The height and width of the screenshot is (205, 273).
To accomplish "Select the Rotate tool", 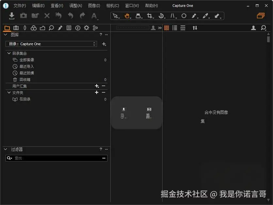I will point(161,16).
